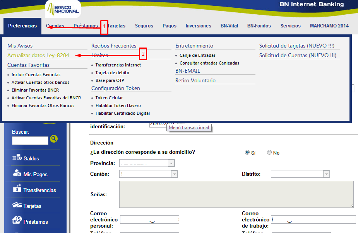Open the Preferencias menu tab
Viewport: 358px width, 233px height.
22,26
